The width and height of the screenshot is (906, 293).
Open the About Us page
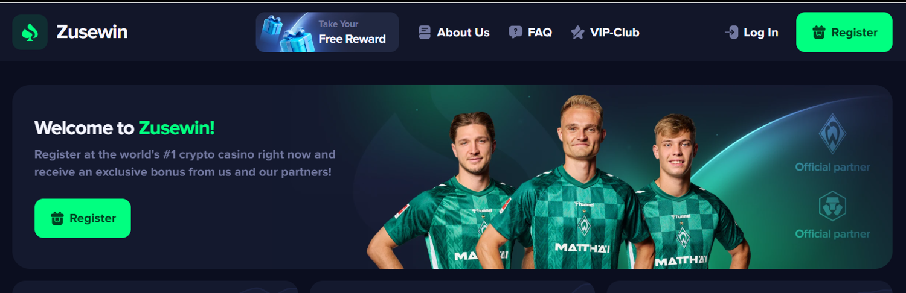pyautogui.click(x=454, y=33)
